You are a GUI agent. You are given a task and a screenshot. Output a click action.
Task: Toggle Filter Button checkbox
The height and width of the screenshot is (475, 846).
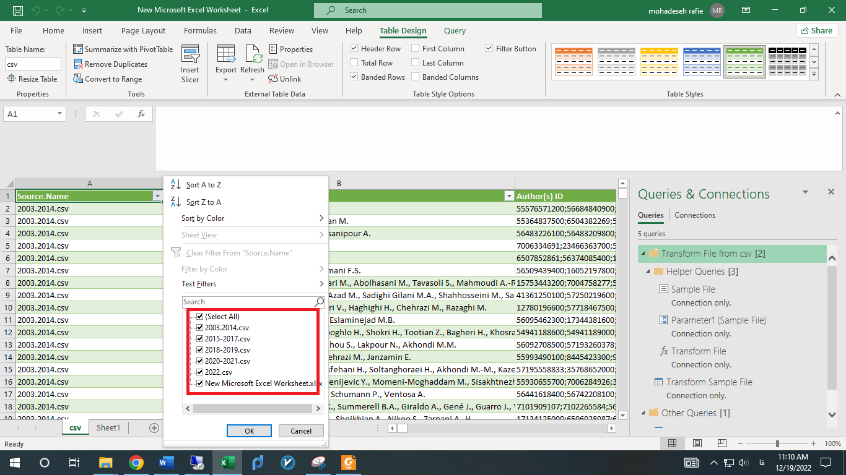tap(489, 48)
